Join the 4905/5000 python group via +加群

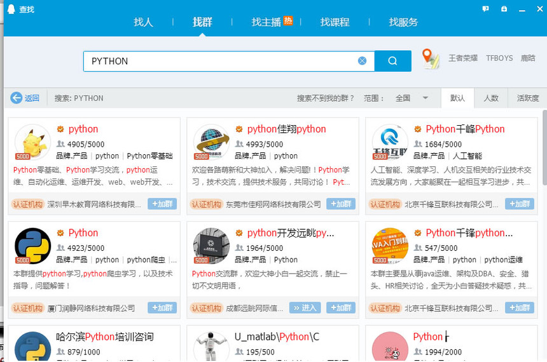(162, 204)
